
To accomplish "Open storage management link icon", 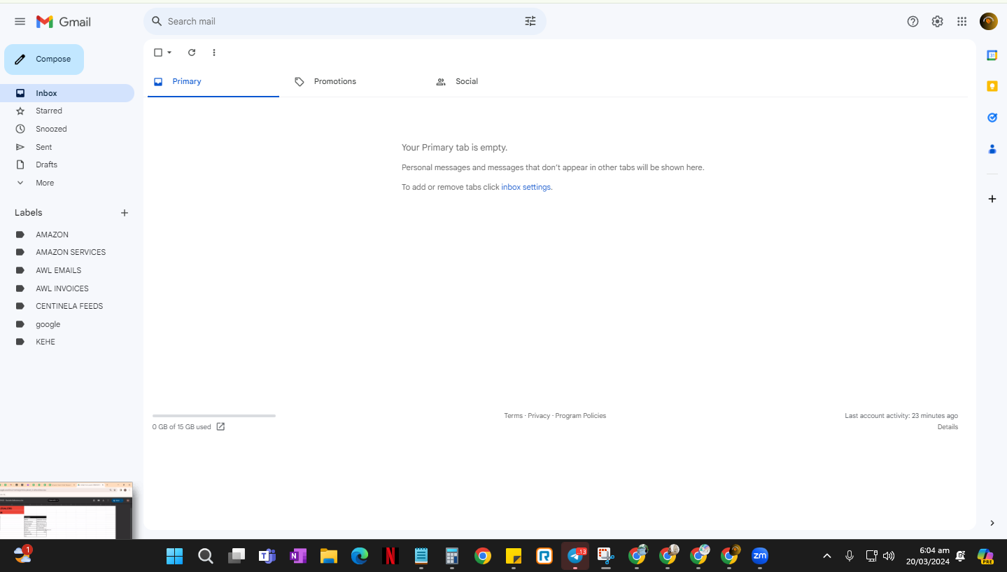I will [x=220, y=426].
